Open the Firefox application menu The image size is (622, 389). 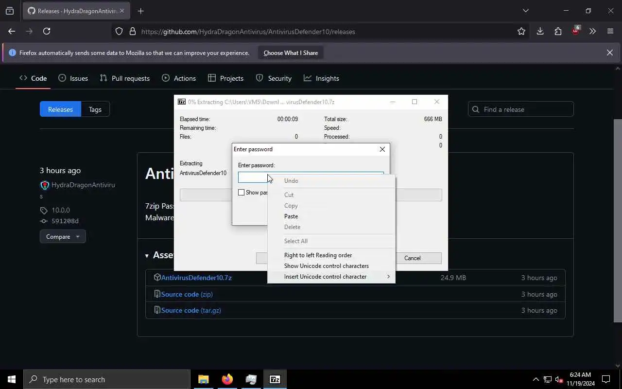click(x=610, y=31)
